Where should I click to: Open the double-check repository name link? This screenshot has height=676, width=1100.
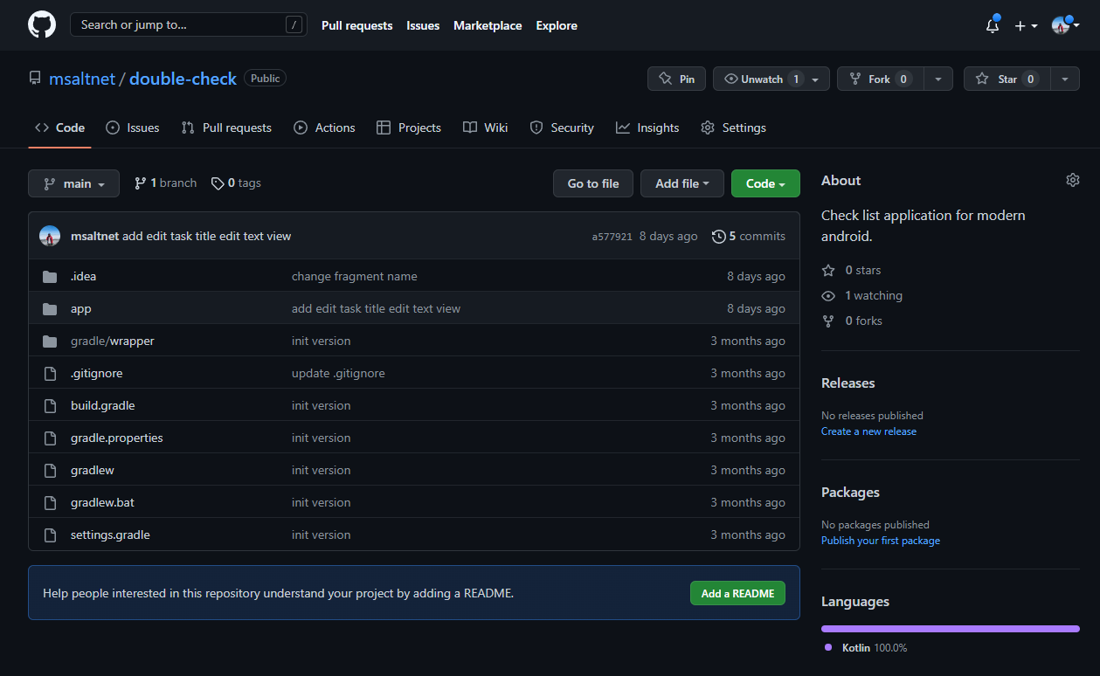(x=183, y=79)
